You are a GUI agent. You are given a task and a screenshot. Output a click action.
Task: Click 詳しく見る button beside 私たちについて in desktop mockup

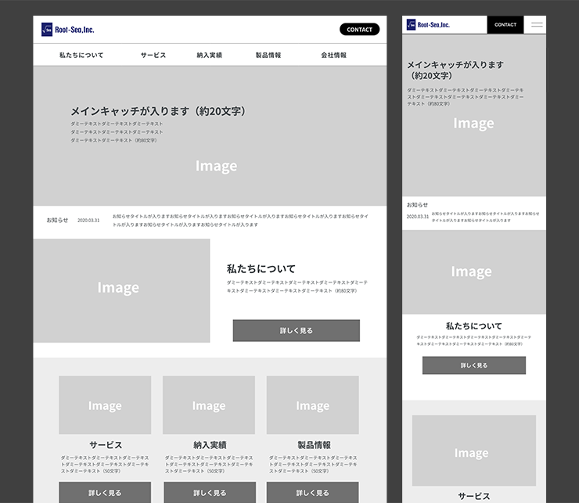(296, 331)
